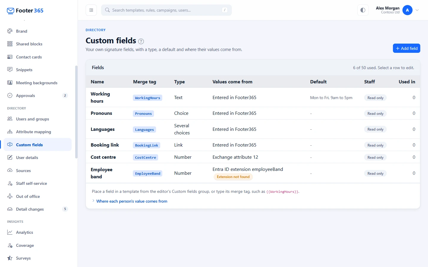Screen dimensions: 428x267
Task: Click Mon to Fri, 9am to 5pm default
Action: click(x=331, y=98)
